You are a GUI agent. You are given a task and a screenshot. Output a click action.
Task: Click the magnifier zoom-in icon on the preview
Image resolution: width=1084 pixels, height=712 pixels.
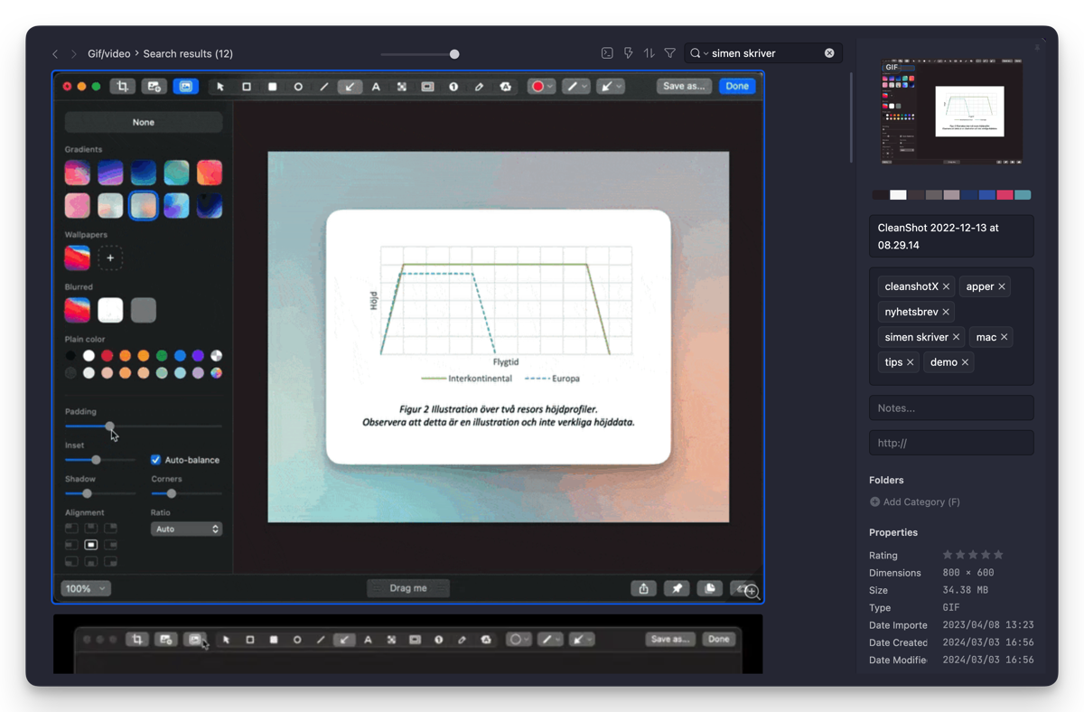(x=752, y=593)
